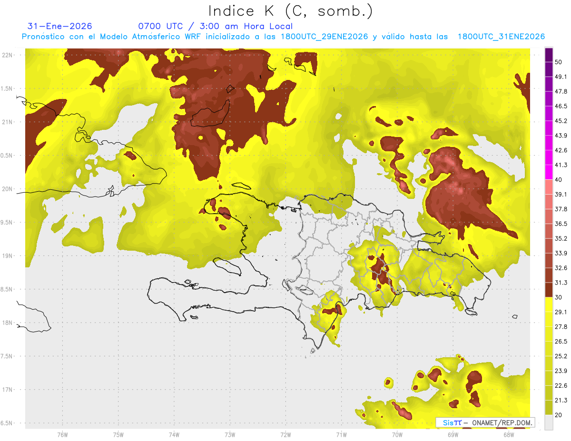This screenshot has width=571, height=441.
Task: Click the '22N' latitude label
Action: coord(7,55)
